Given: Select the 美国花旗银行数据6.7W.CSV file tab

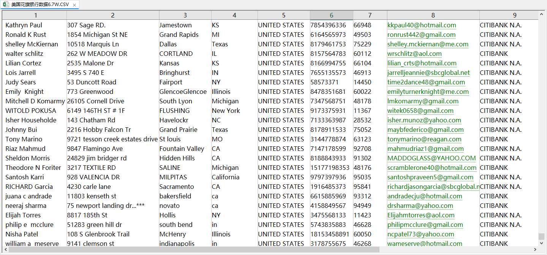Looking at the screenshot, I should [40, 5].
